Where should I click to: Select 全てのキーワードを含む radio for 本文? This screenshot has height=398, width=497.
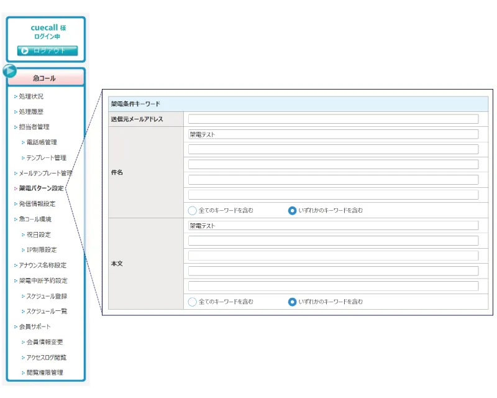coord(193,302)
